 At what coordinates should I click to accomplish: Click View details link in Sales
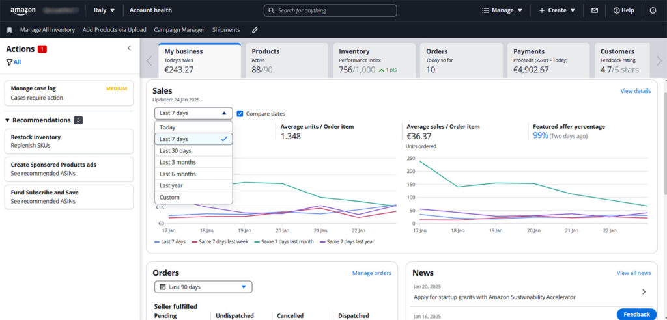[636, 91]
